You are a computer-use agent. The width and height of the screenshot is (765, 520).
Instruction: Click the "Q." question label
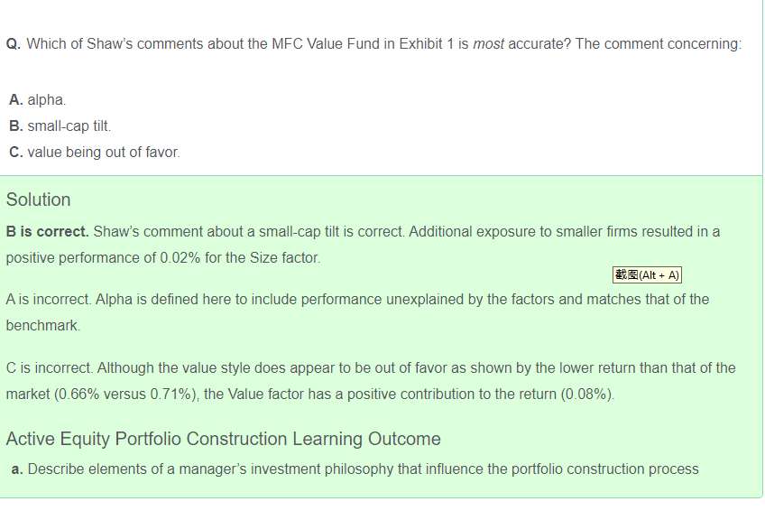tap(14, 44)
